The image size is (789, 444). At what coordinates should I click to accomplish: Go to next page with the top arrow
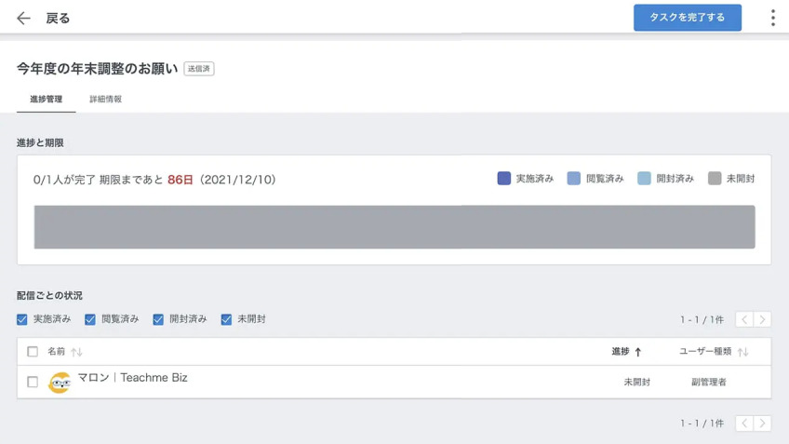(x=762, y=319)
